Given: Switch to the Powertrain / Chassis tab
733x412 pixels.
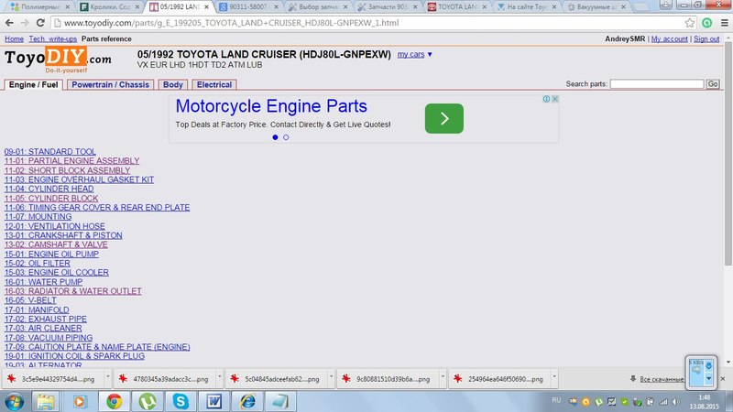Looking at the screenshot, I should 110,84.
